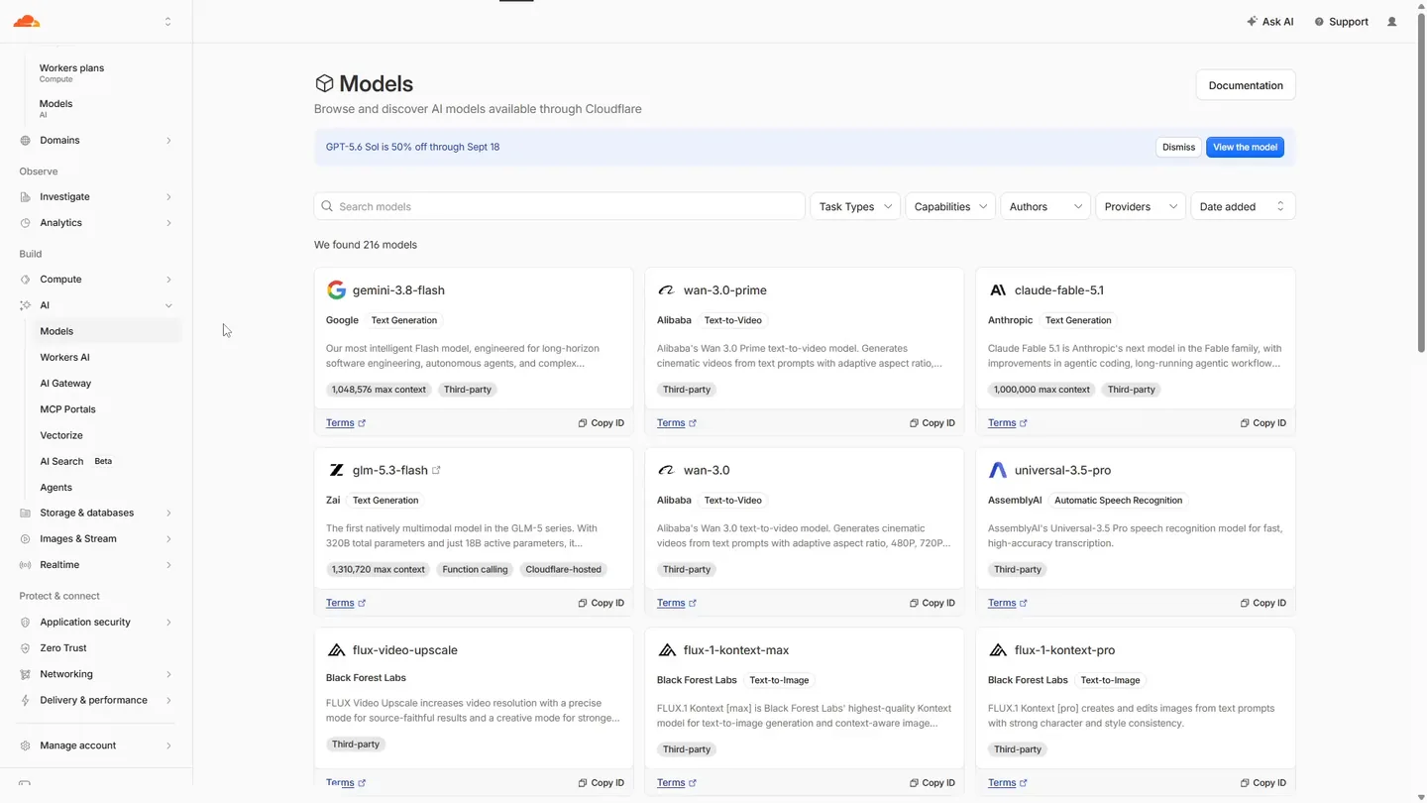The image size is (1427, 803).
Task: Expand the Realtime section chevron
Action: tap(168, 565)
